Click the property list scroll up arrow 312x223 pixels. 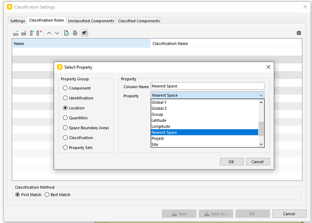[x=261, y=102]
